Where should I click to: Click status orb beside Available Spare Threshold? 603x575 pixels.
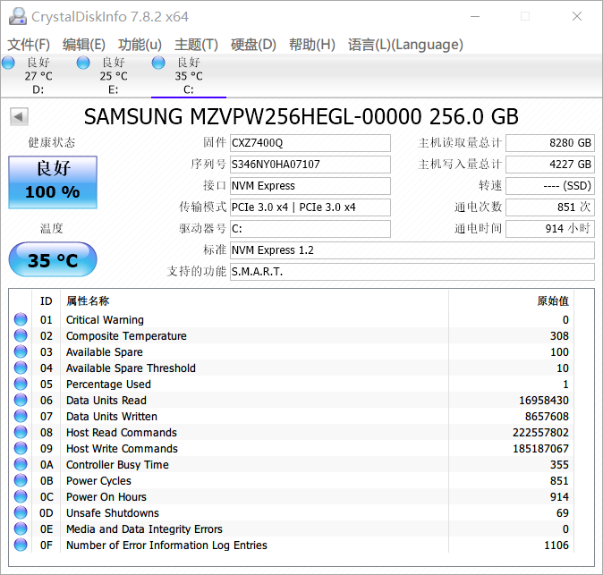pyautogui.click(x=21, y=368)
